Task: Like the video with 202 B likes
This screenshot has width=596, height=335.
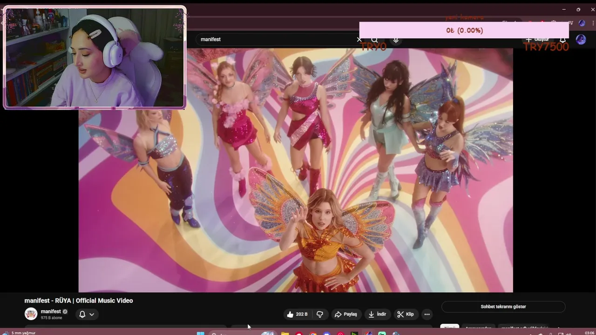Action: pyautogui.click(x=297, y=315)
